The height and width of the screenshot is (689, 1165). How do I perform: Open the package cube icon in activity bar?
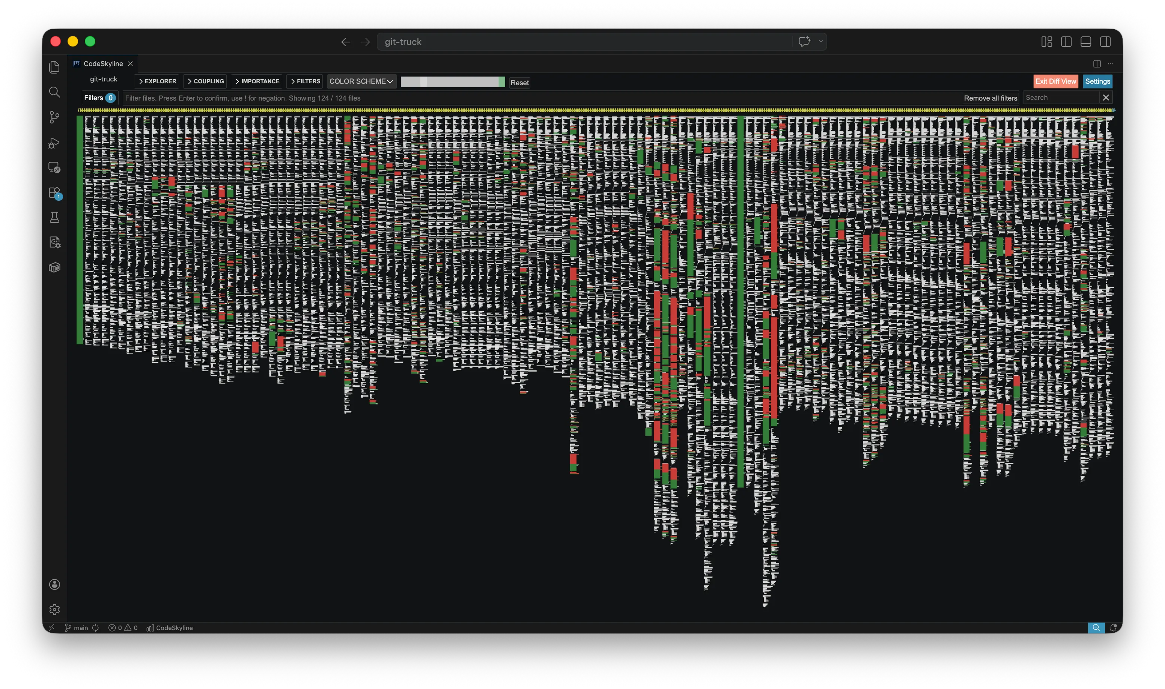[54, 268]
